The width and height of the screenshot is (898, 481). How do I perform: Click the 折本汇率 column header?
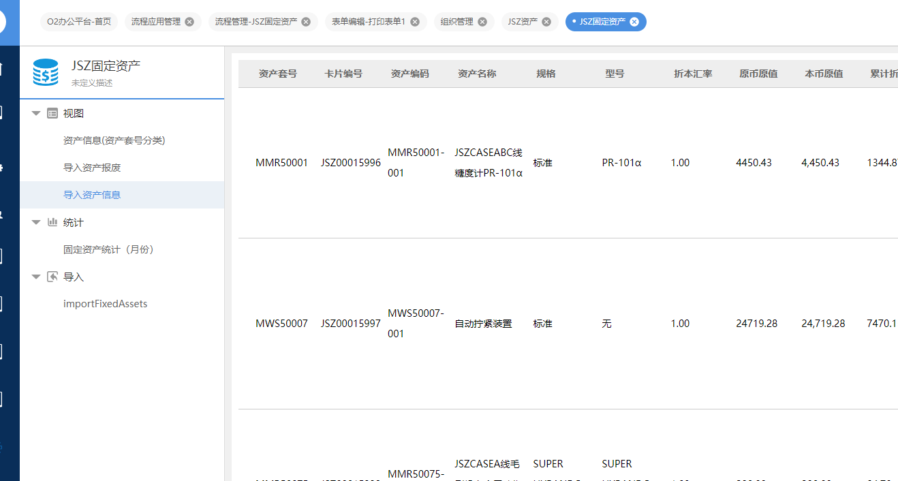[693, 74]
